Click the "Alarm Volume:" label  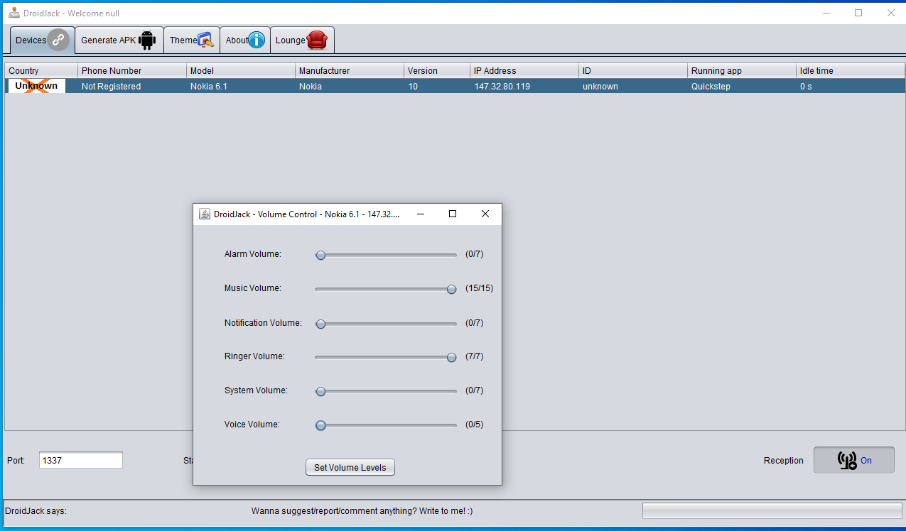pyautogui.click(x=253, y=254)
